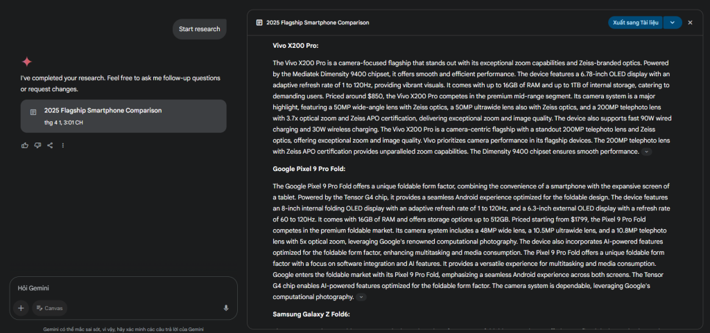Click the Vivo X200 Pro heading
The height and width of the screenshot is (333, 710).
[x=295, y=46]
